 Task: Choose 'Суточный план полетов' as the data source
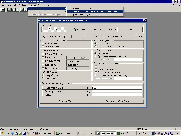point(95,46)
